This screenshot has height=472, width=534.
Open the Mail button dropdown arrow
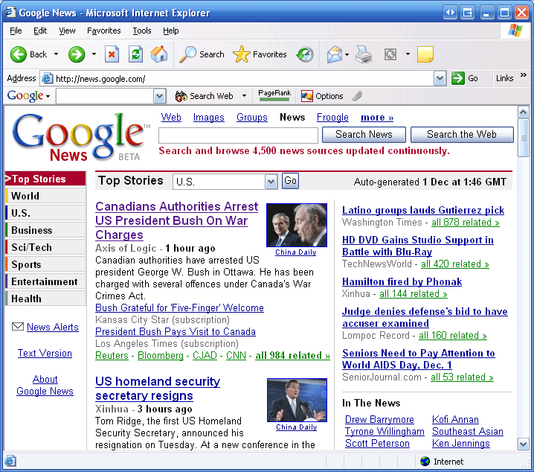tap(347, 54)
